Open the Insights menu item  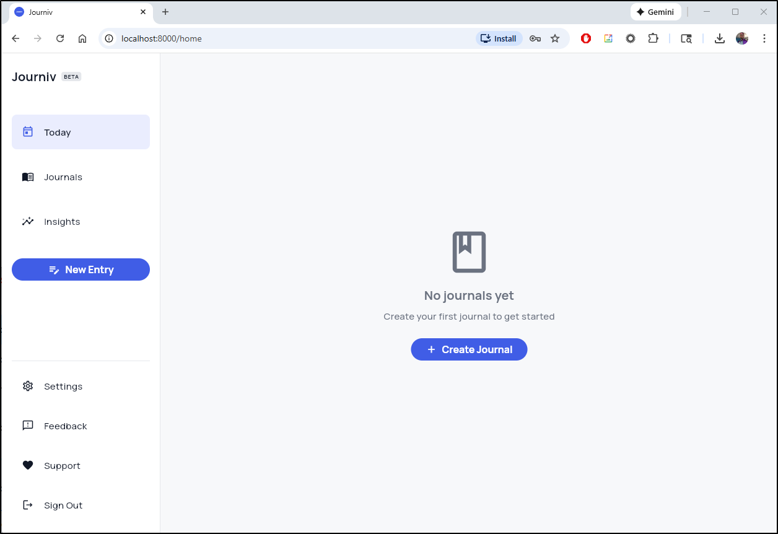click(x=62, y=222)
